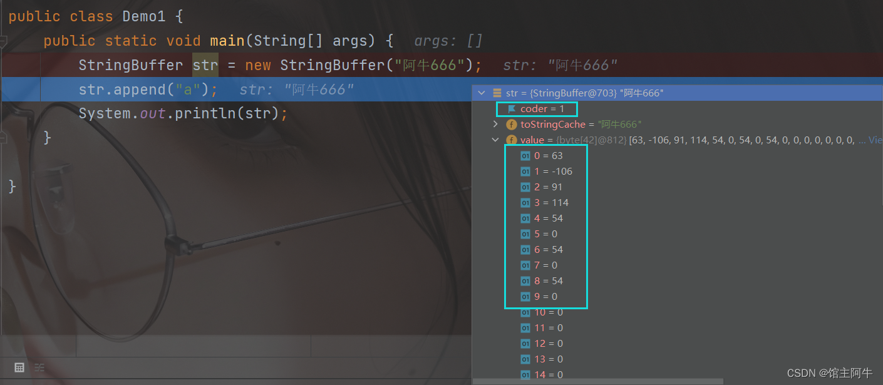The height and width of the screenshot is (385, 883).
Task: Click the horizontal scrollbar of the variable popup
Action: click(x=598, y=381)
